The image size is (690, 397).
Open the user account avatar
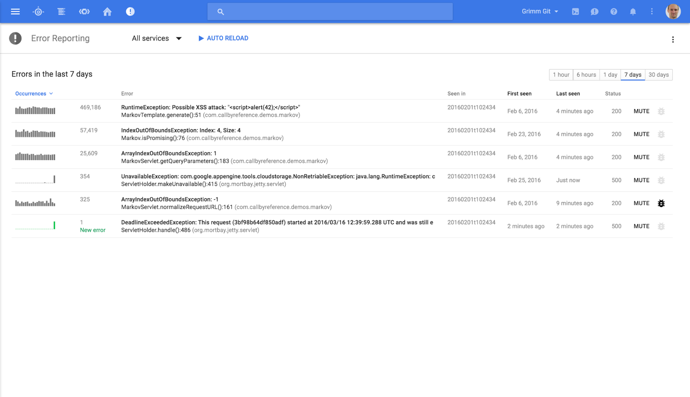pos(673,12)
